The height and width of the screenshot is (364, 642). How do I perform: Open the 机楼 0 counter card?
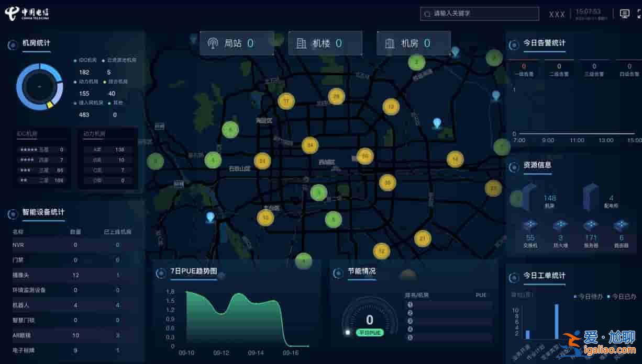coord(325,43)
